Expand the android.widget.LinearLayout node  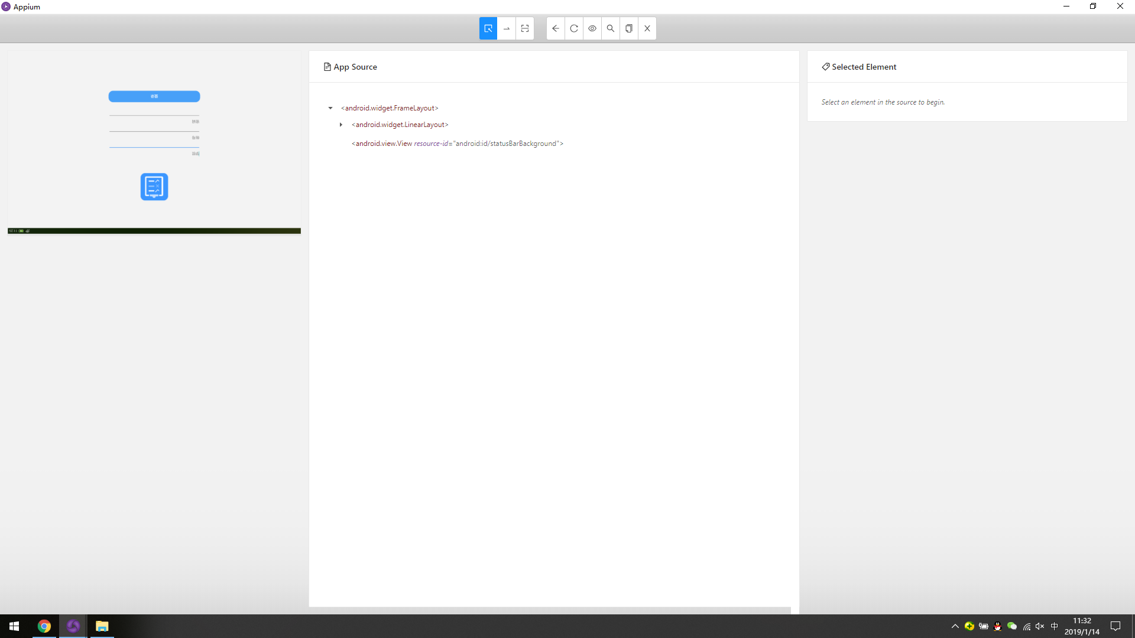pyautogui.click(x=341, y=125)
